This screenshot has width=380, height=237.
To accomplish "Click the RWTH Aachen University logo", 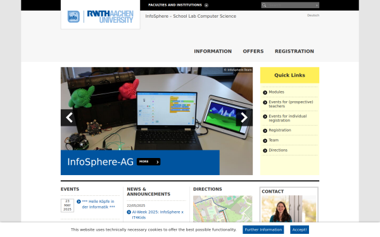I will coord(110,16).
